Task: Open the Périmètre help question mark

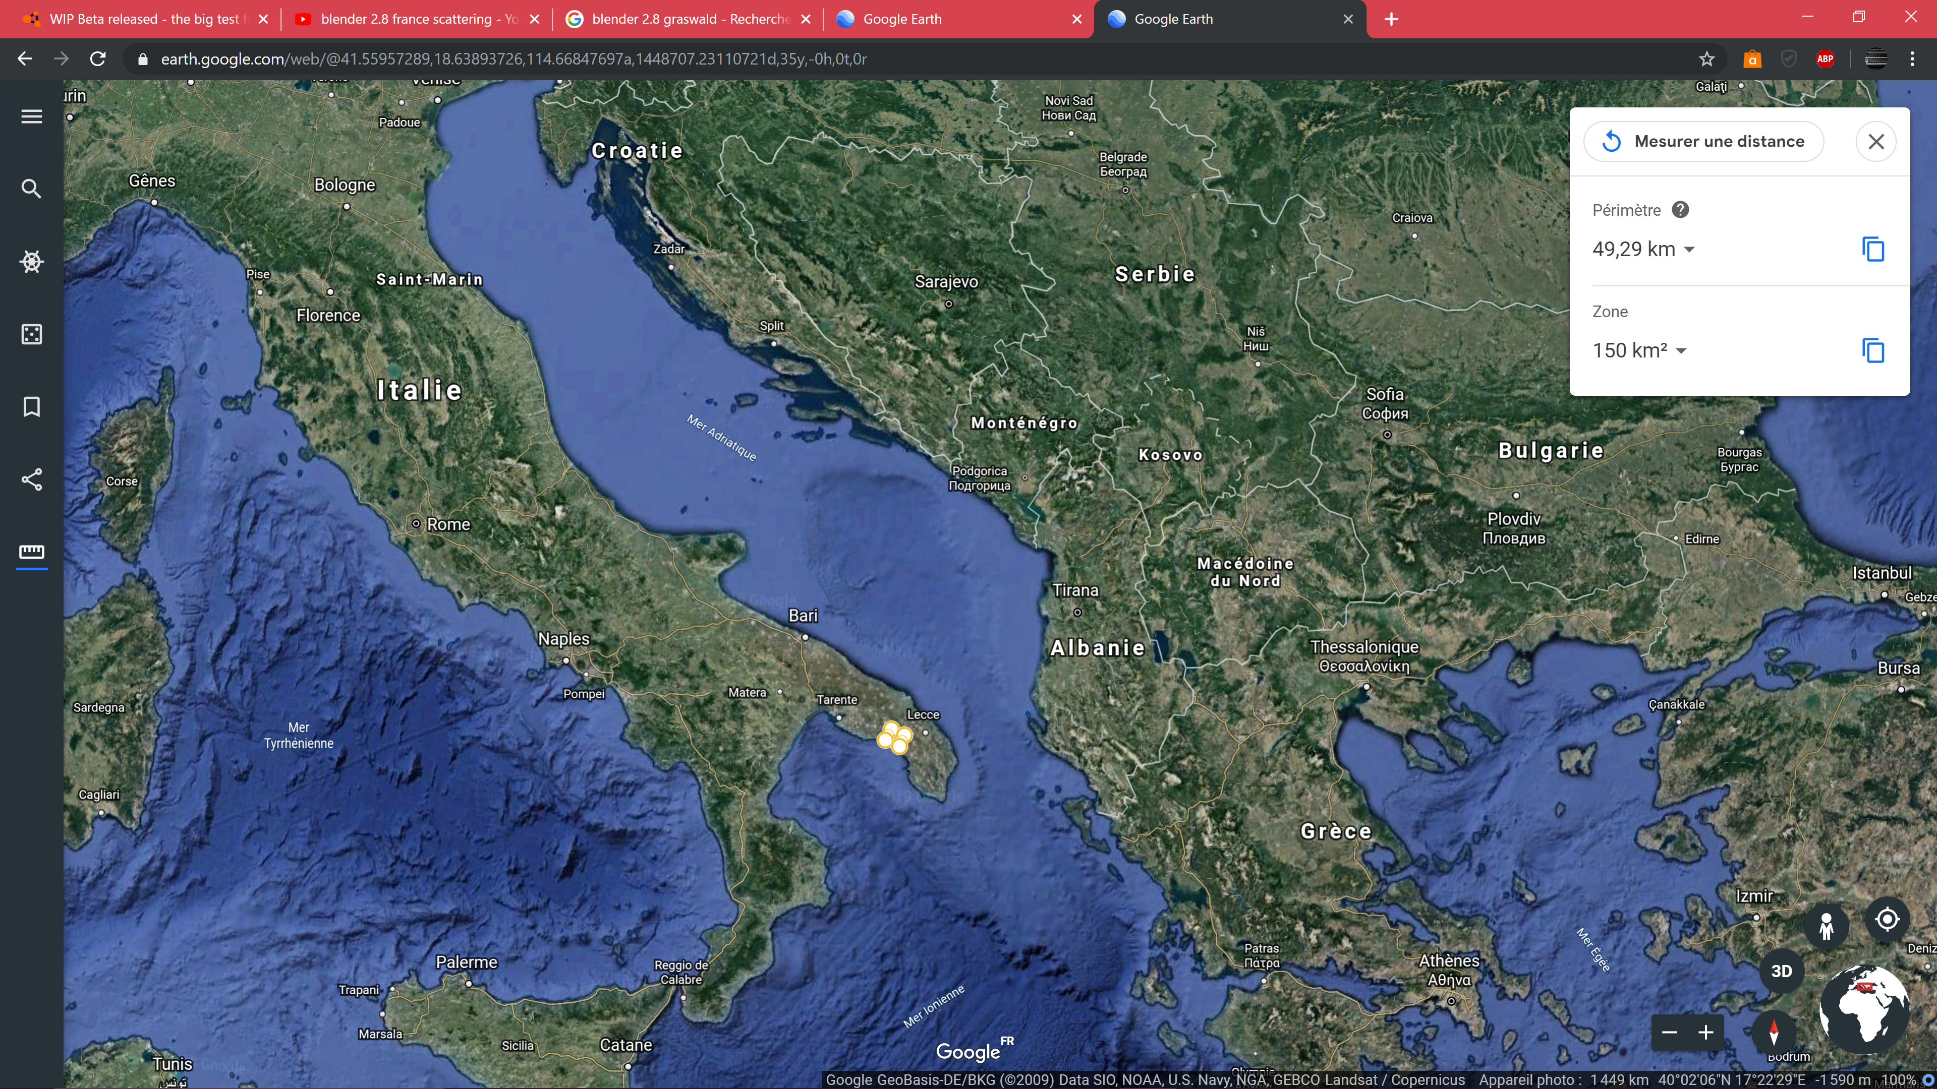Action: point(1681,210)
